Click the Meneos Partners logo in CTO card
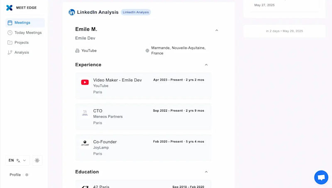332x188 pixels. [x=85, y=113]
